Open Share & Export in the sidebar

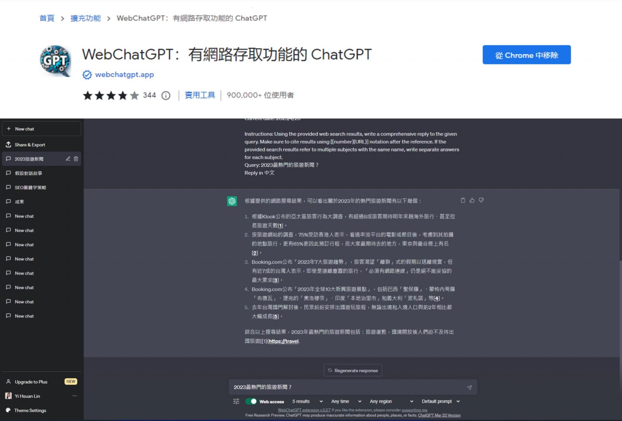tap(42, 144)
